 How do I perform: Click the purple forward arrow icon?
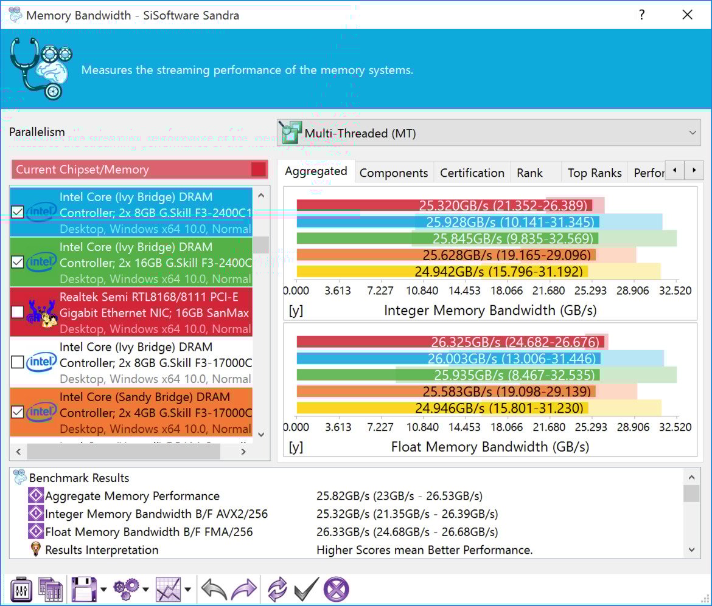click(244, 589)
